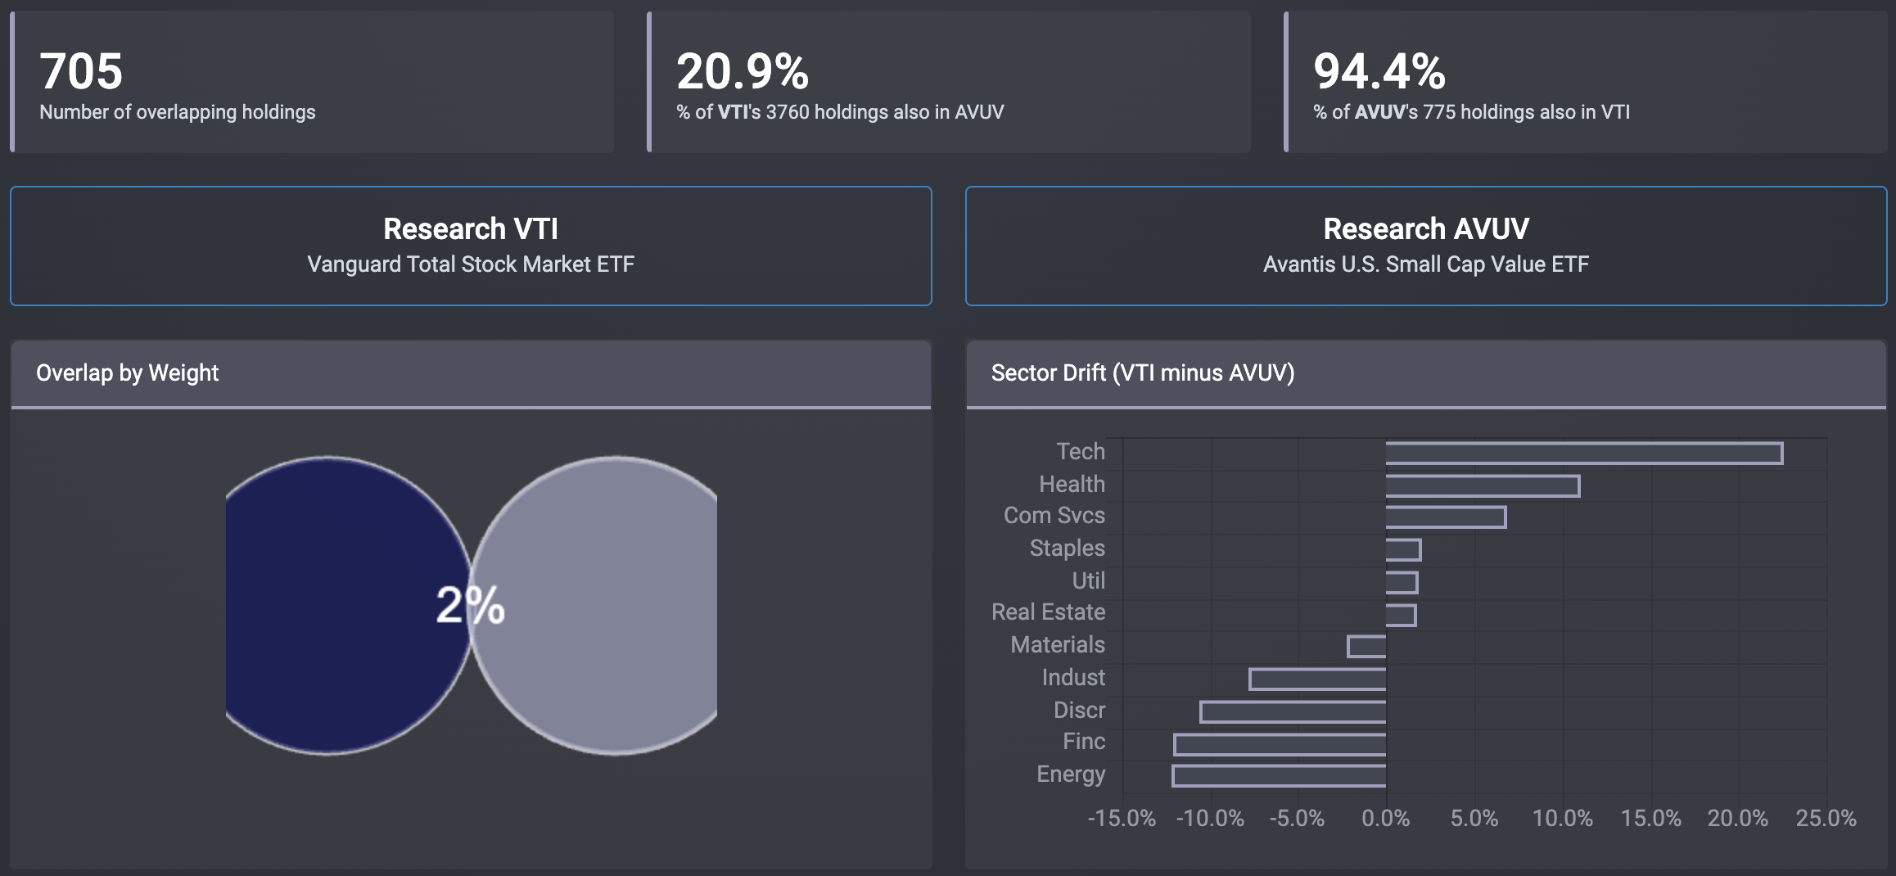The image size is (1896, 876).
Task: Click the 2% overlap label
Action: [470, 606]
